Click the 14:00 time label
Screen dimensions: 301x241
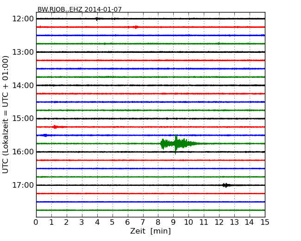pos(23,85)
